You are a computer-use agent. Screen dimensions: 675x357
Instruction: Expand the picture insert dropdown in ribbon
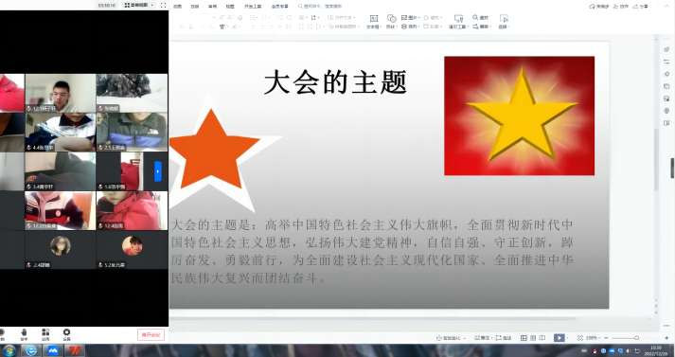(418, 18)
